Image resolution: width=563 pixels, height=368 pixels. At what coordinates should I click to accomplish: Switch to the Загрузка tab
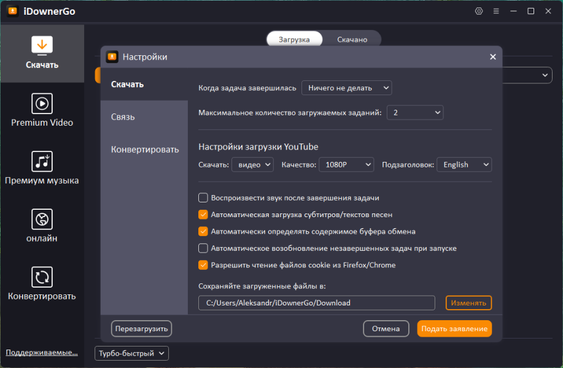295,39
